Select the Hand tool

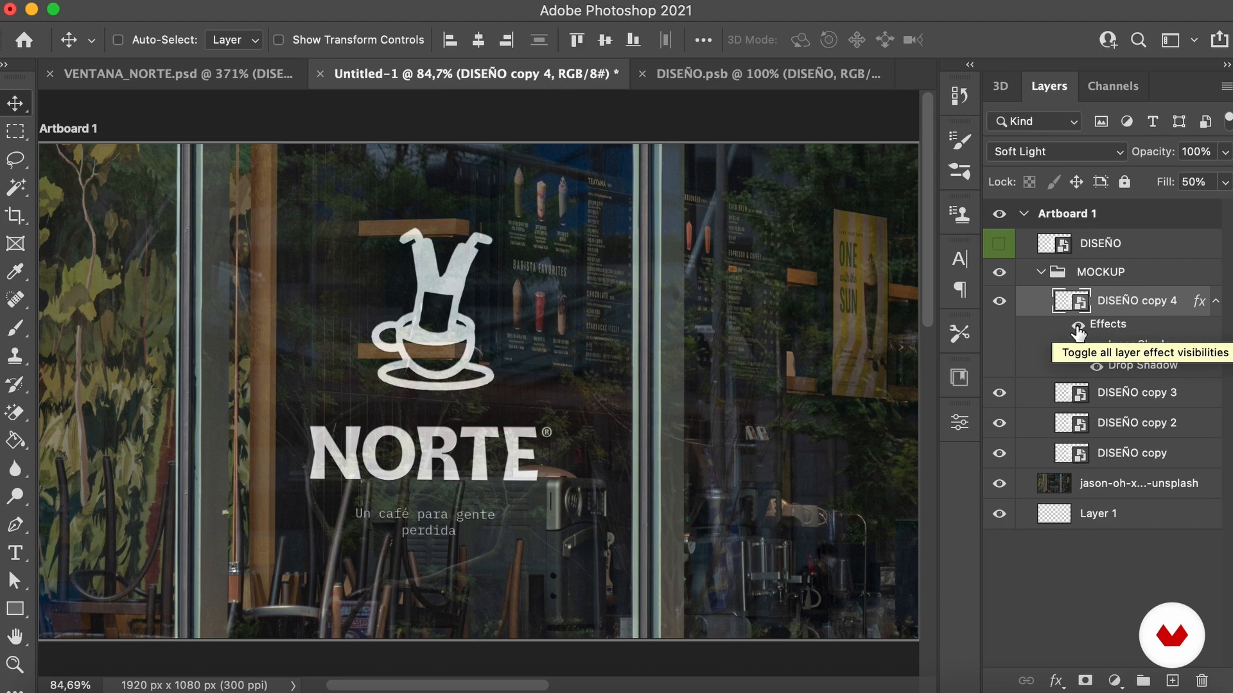click(15, 637)
